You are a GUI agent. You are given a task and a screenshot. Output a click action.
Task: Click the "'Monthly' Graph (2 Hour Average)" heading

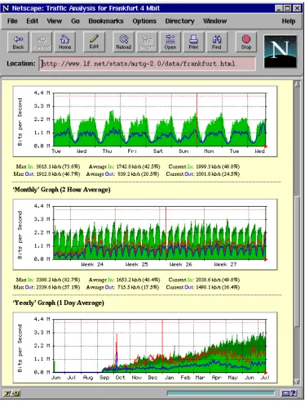point(61,190)
